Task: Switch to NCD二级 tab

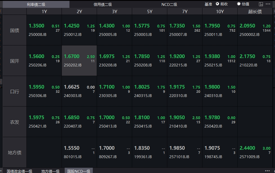Action: [x=169, y=4]
